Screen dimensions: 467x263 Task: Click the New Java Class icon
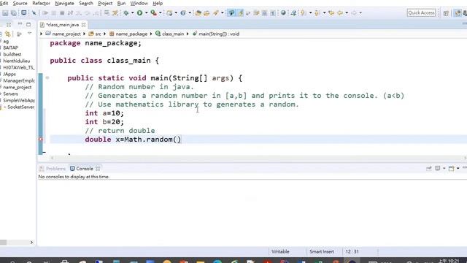tap(183, 13)
